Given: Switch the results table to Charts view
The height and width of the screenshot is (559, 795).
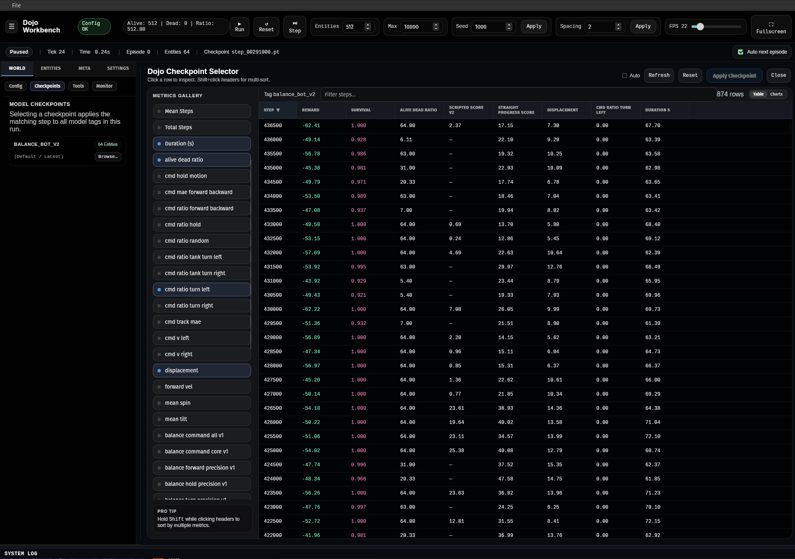Looking at the screenshot, I should [777, 94].
